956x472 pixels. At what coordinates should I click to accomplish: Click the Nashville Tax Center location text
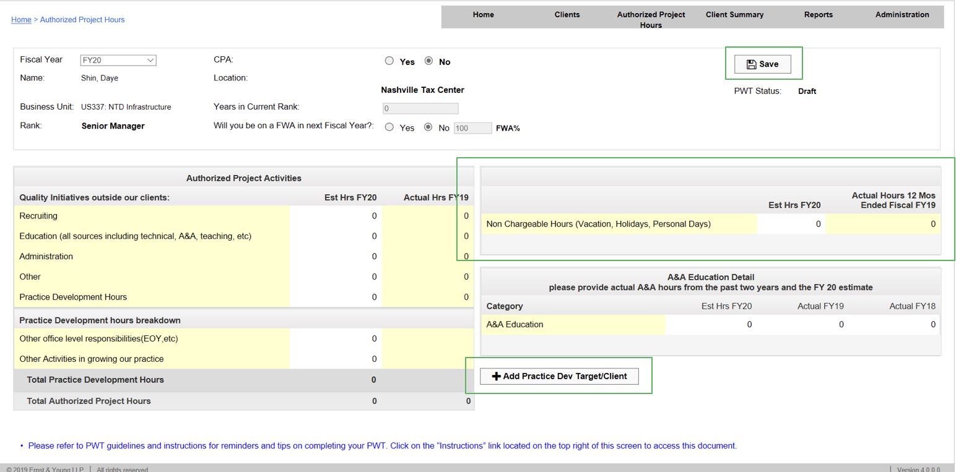[423, 90]
